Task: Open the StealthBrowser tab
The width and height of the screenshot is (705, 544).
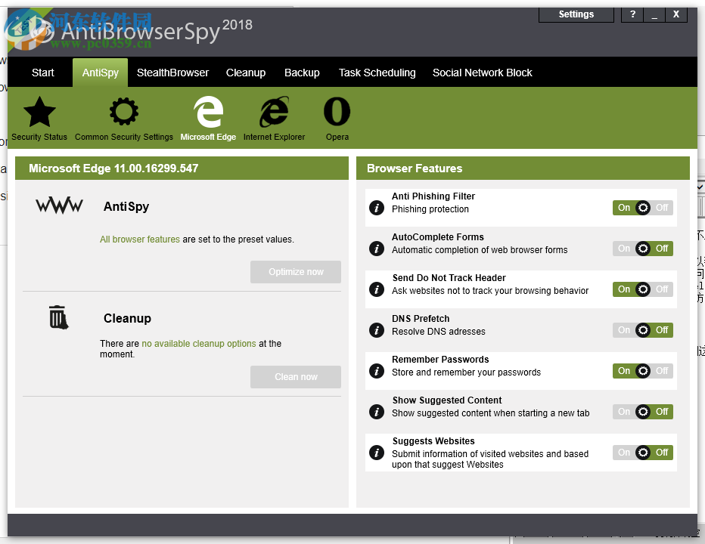Action: pyautogui.click(x=172, y=73)
